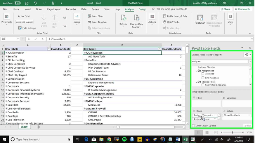Open Comments pane
The width and height of the screenshot is (255, 143).
click(x=243, y=9)
